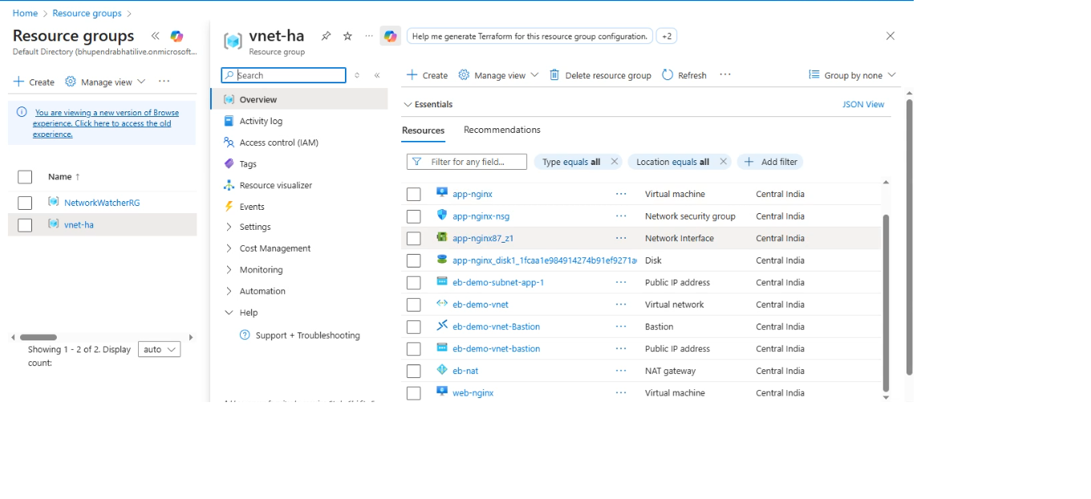Image resolution: width=1091 pixels, height=499 pixels.
Task: Open Resource visualizer in sidebar
Action: coord(275,185)
